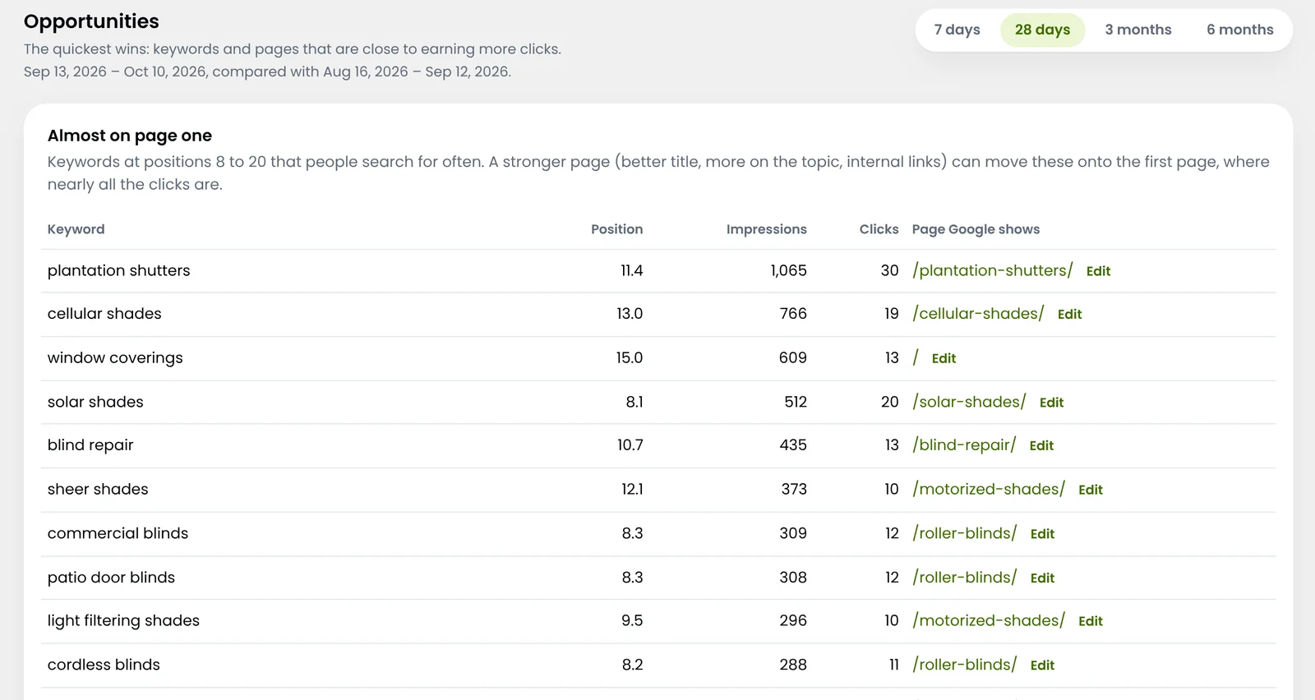Click Edit in the window coverings row

tap(944, 358)
